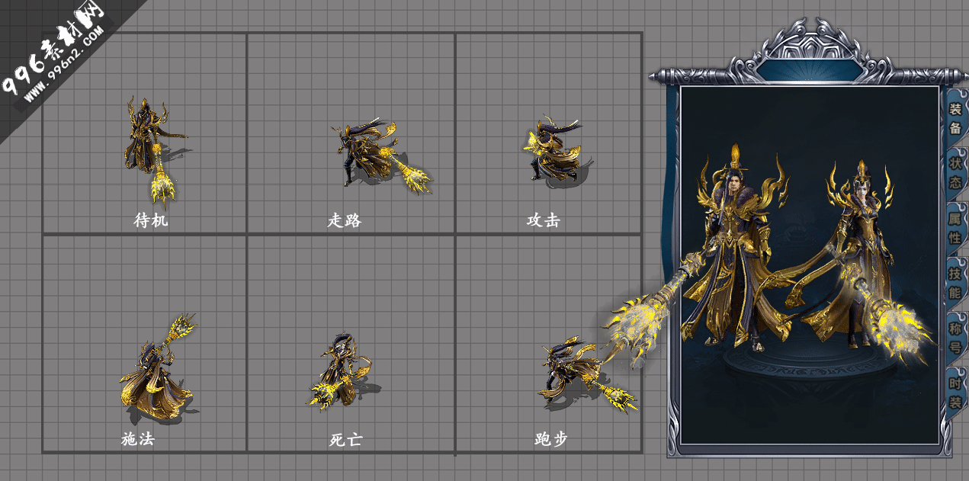Click the 攻击 label
969x481 pixels.
pyautogui.click(x=544, y=220)
